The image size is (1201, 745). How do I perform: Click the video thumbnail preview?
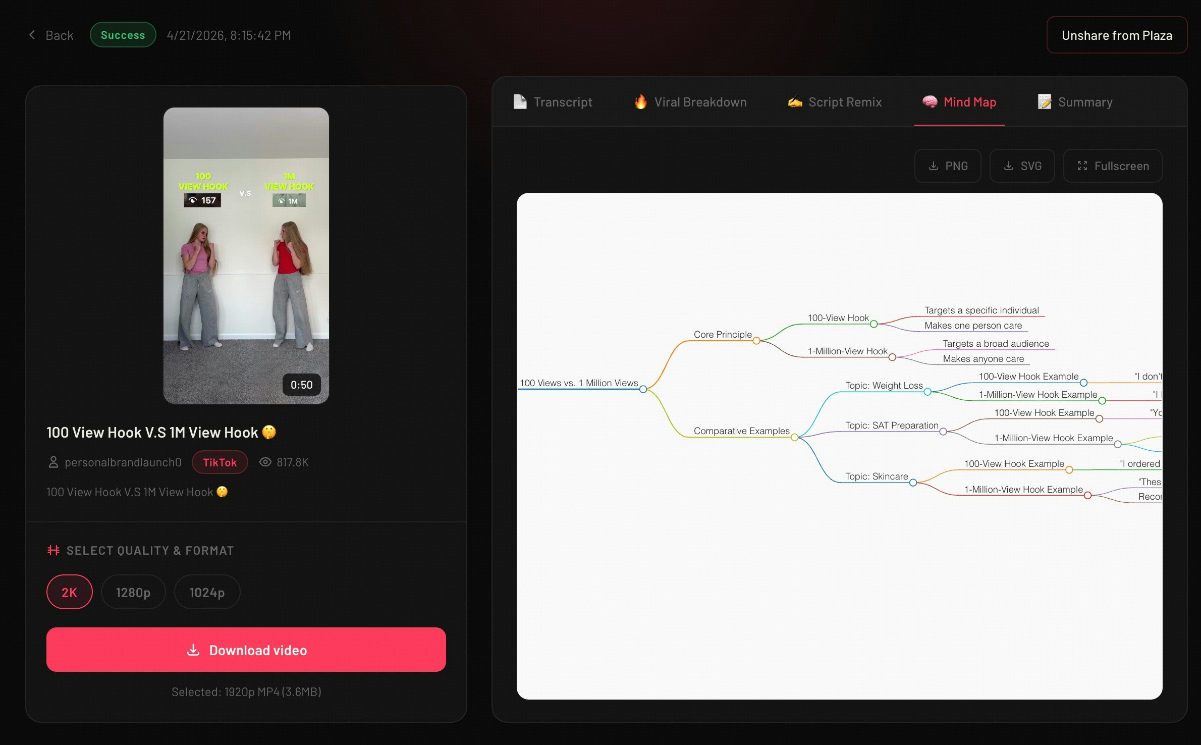click(x=246, y=255)
